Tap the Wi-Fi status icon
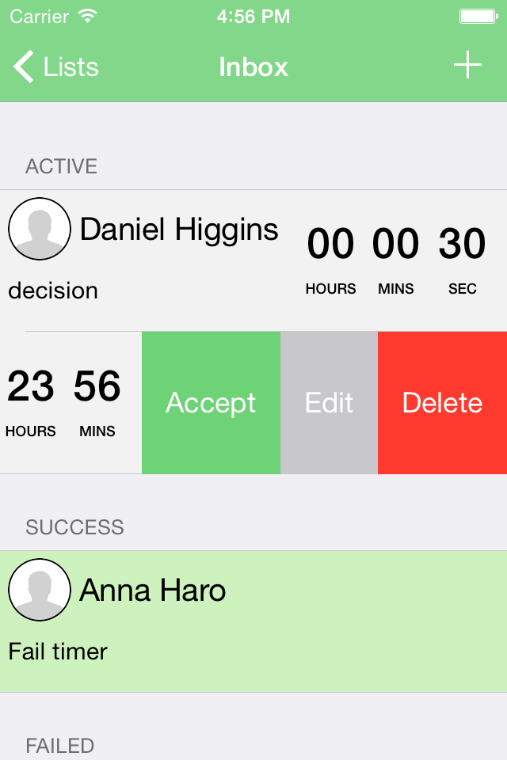 [x=88, y=16]
